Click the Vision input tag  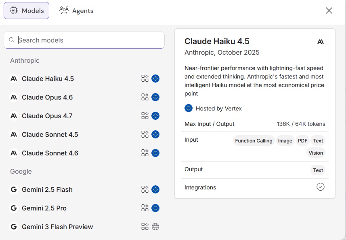point(316,153)
